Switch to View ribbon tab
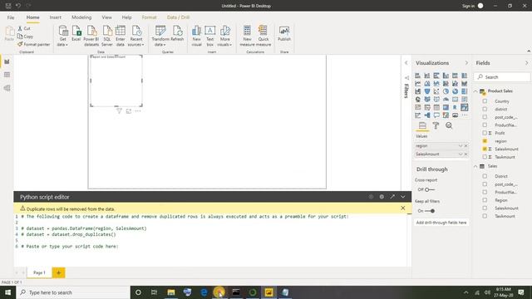Image resolution: width=532 pixels, height=299 pixels. (x=106, y=17)
